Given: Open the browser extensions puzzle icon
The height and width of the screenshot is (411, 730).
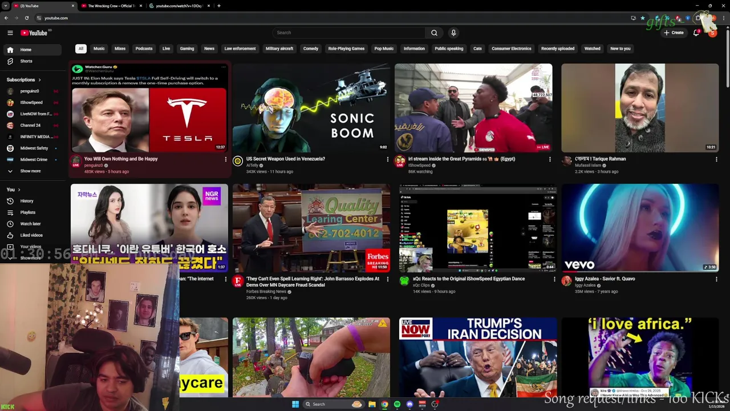Looking at the screenshot, I should 698,18.
